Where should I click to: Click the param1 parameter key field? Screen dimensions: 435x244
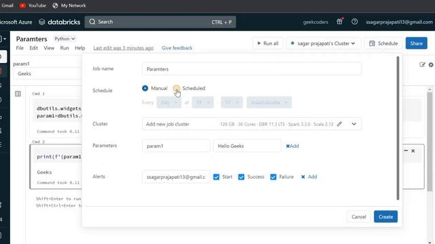click(x=176, y=146)
